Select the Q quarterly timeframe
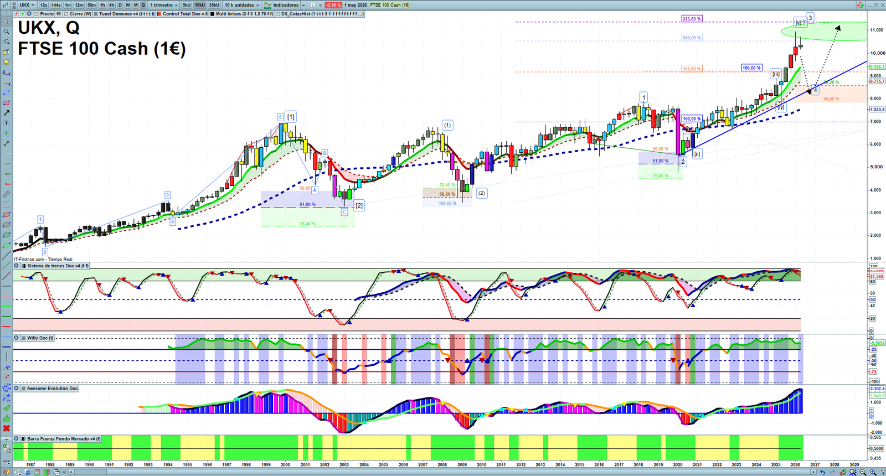This screenshot has width=886, height=476. 143,5
